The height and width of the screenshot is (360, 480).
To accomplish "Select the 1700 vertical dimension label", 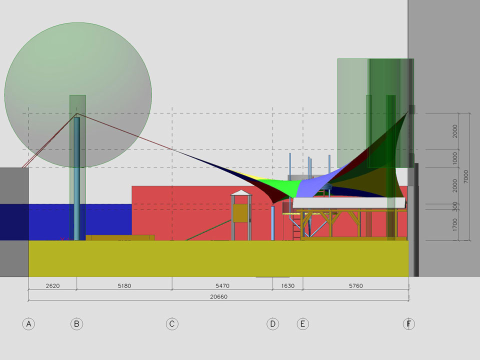I will 454,225.
